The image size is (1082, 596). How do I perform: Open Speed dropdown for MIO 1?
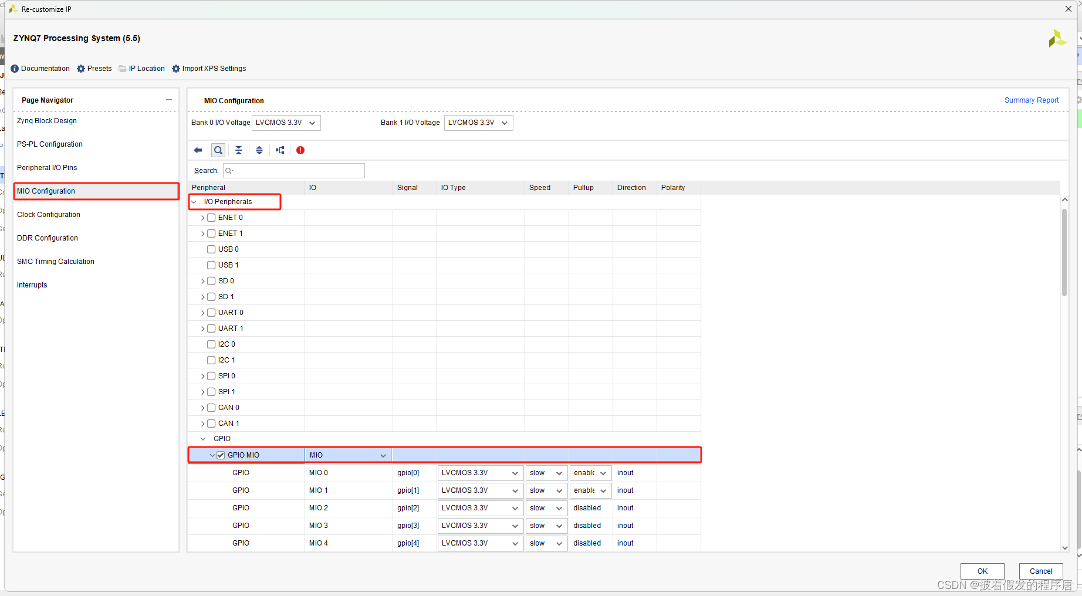coord(546,490)
